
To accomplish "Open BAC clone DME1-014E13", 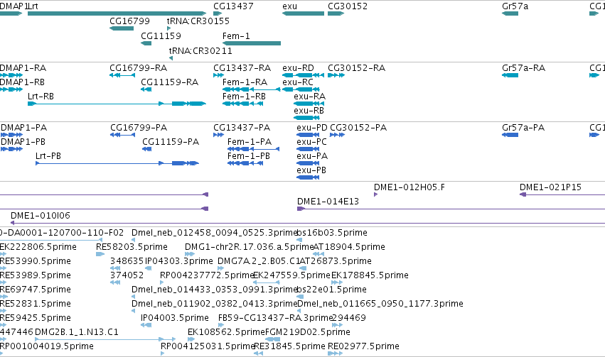I will tap(328, 202).
